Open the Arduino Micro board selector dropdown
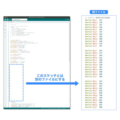Screen dimensions: 120x120 (19, 19)
